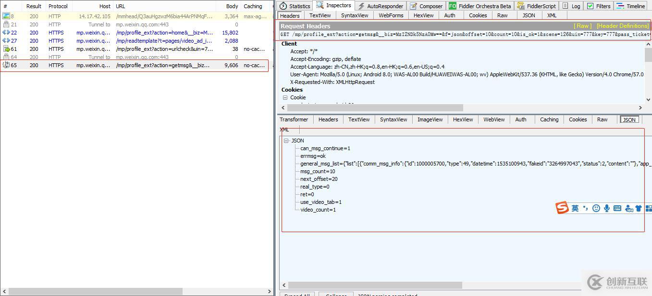Screen dimensions: 652x296
Task: Open the Header Definitions link
Action: click(622, 26)
